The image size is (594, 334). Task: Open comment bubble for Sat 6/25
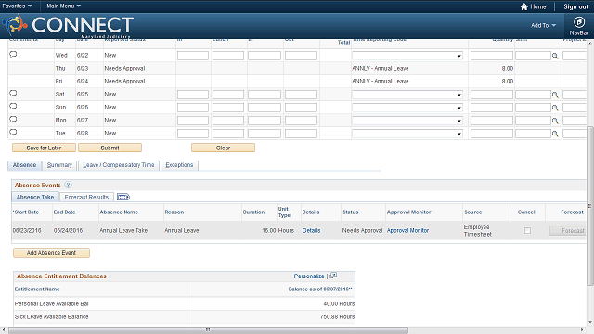[13, 94]
